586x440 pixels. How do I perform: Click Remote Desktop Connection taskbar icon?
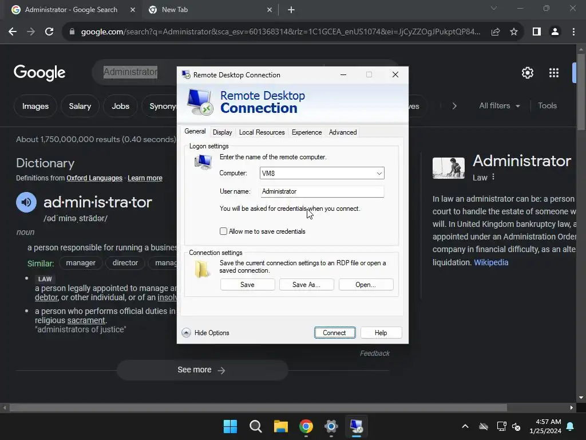(x=357, y=426)
